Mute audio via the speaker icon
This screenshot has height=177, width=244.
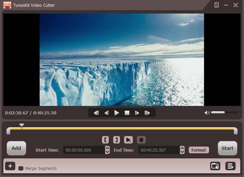(x=207, y=113)
